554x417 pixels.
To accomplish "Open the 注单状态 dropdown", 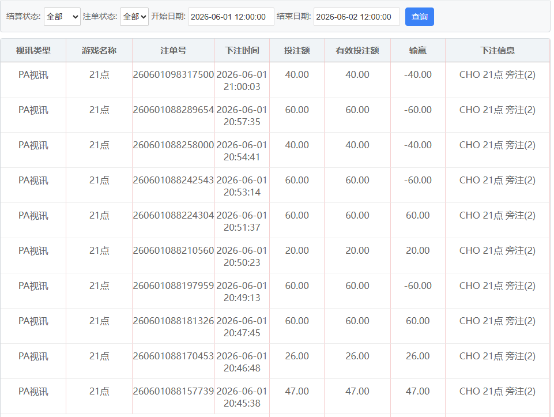I will pyautogui.click(x=134, y=17).
